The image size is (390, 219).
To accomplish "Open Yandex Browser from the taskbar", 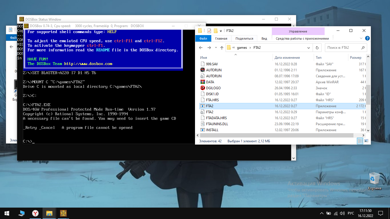I will click(35, 213).
